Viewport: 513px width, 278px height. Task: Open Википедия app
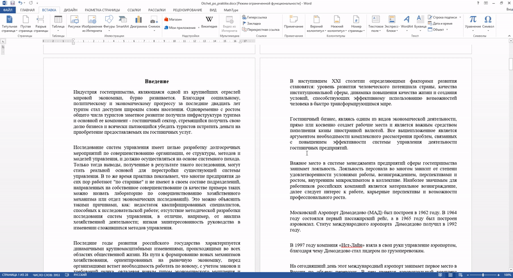209,22
